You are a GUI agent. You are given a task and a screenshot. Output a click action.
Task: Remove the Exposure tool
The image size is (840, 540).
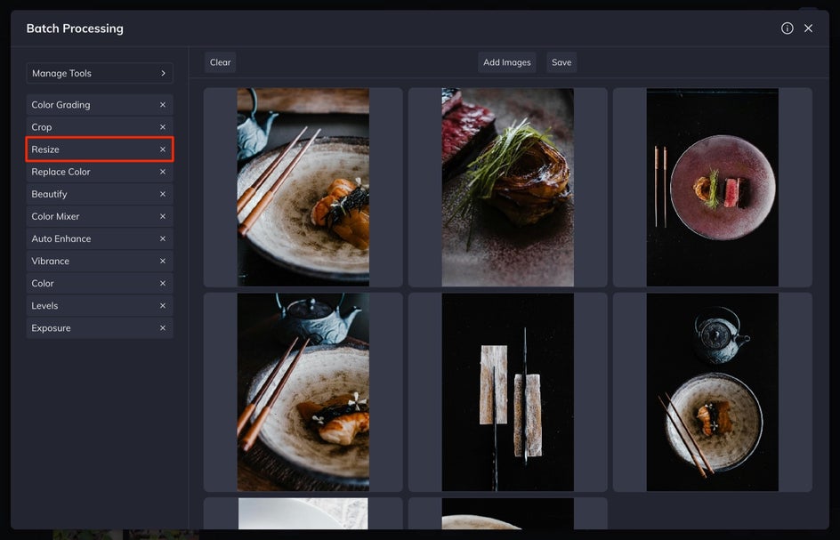(x=163, y=328)
